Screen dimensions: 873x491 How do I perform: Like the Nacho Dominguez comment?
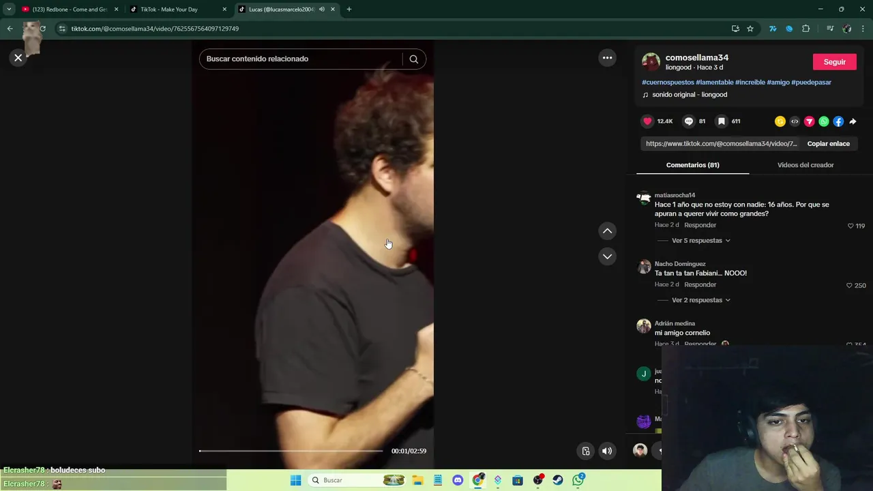pos(849,285)
